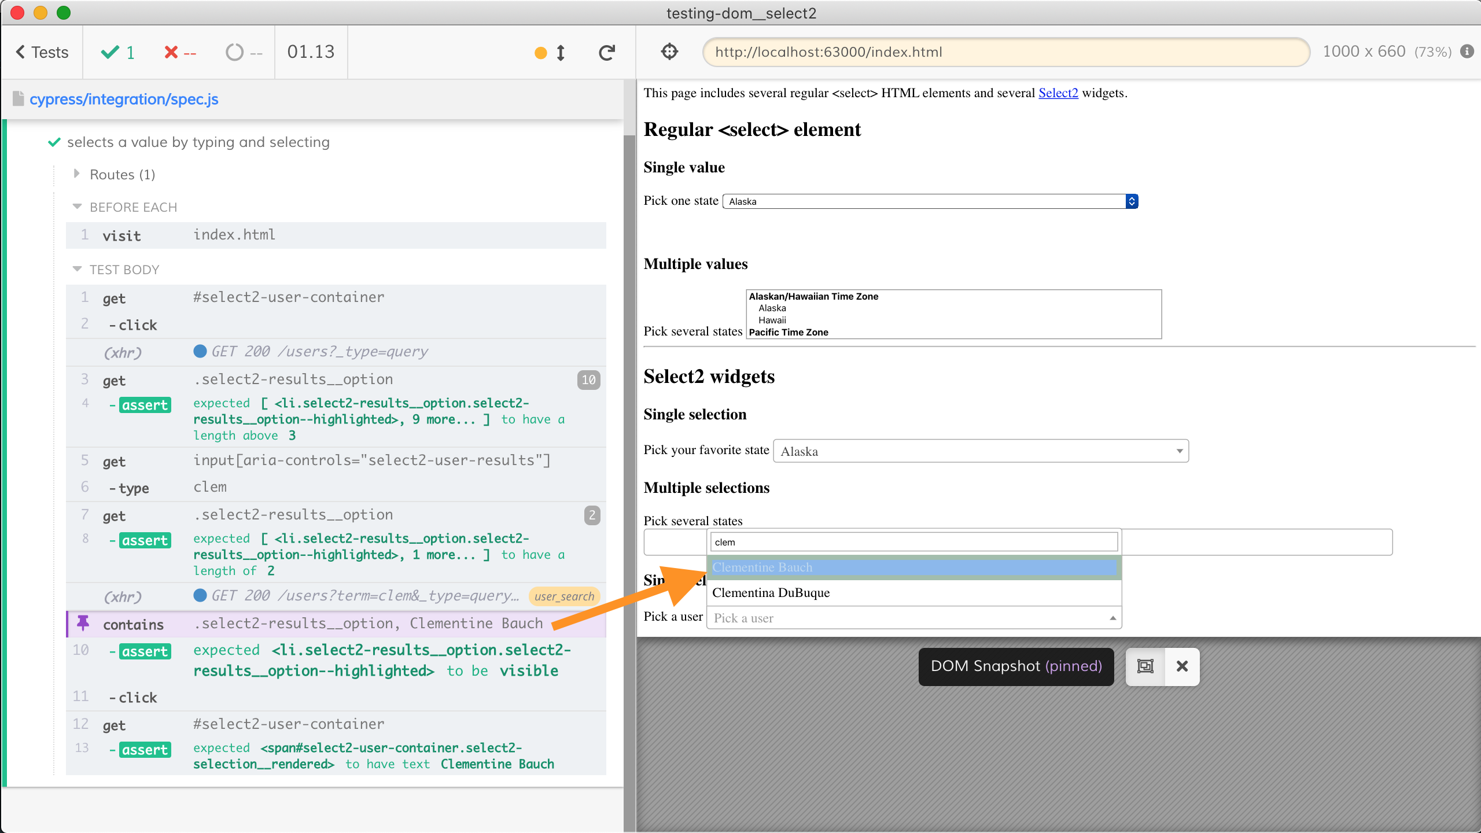The height and width of the screenshot is (833, 1481).
Task: Click the spec file document icon
Action: (x=19, y=99)
